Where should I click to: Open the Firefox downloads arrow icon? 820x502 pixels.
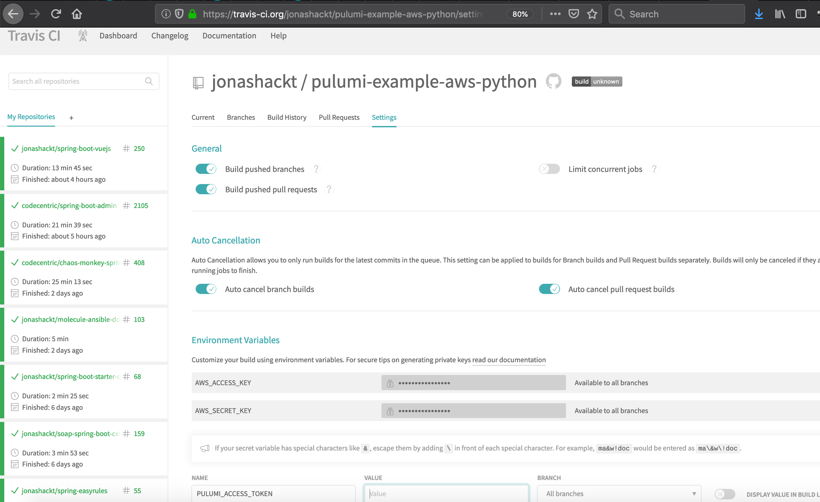(x=759, y=14)
